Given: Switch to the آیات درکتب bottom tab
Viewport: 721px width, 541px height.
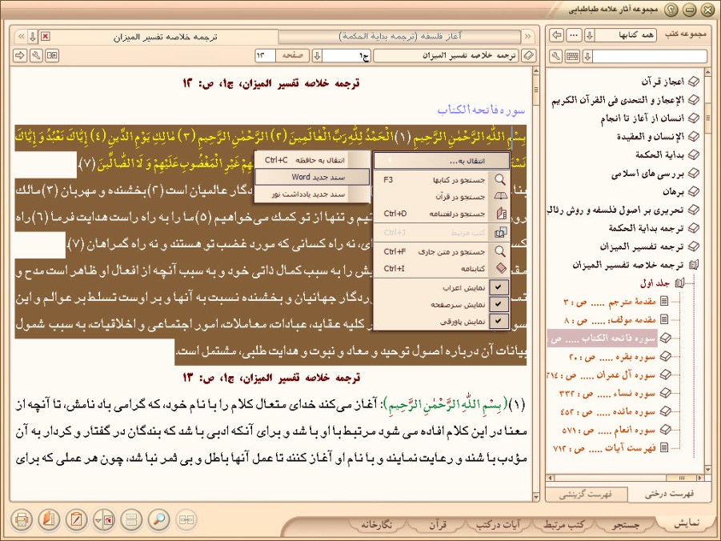Looking at the screenshot, I should pyautogui.click(x=498, y=524).
